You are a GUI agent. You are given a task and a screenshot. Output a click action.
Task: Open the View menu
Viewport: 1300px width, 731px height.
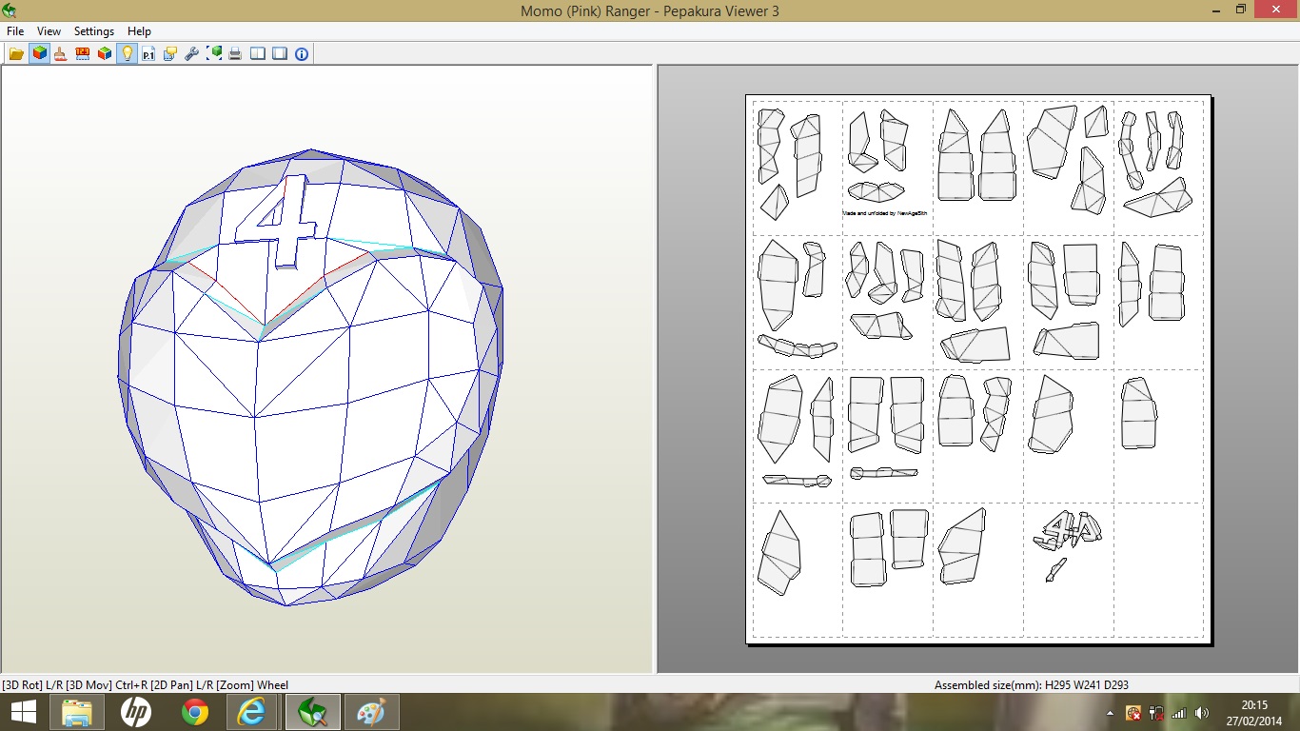(x=49, y=31)
